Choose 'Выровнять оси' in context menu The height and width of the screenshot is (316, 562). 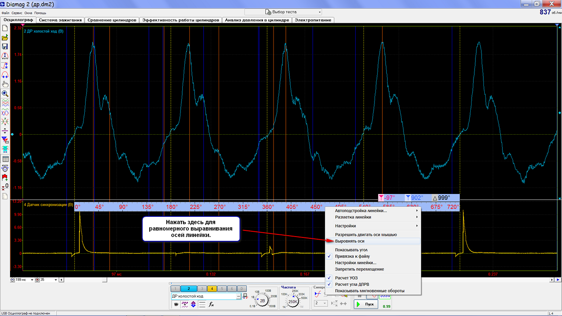(x=373, y=241)
